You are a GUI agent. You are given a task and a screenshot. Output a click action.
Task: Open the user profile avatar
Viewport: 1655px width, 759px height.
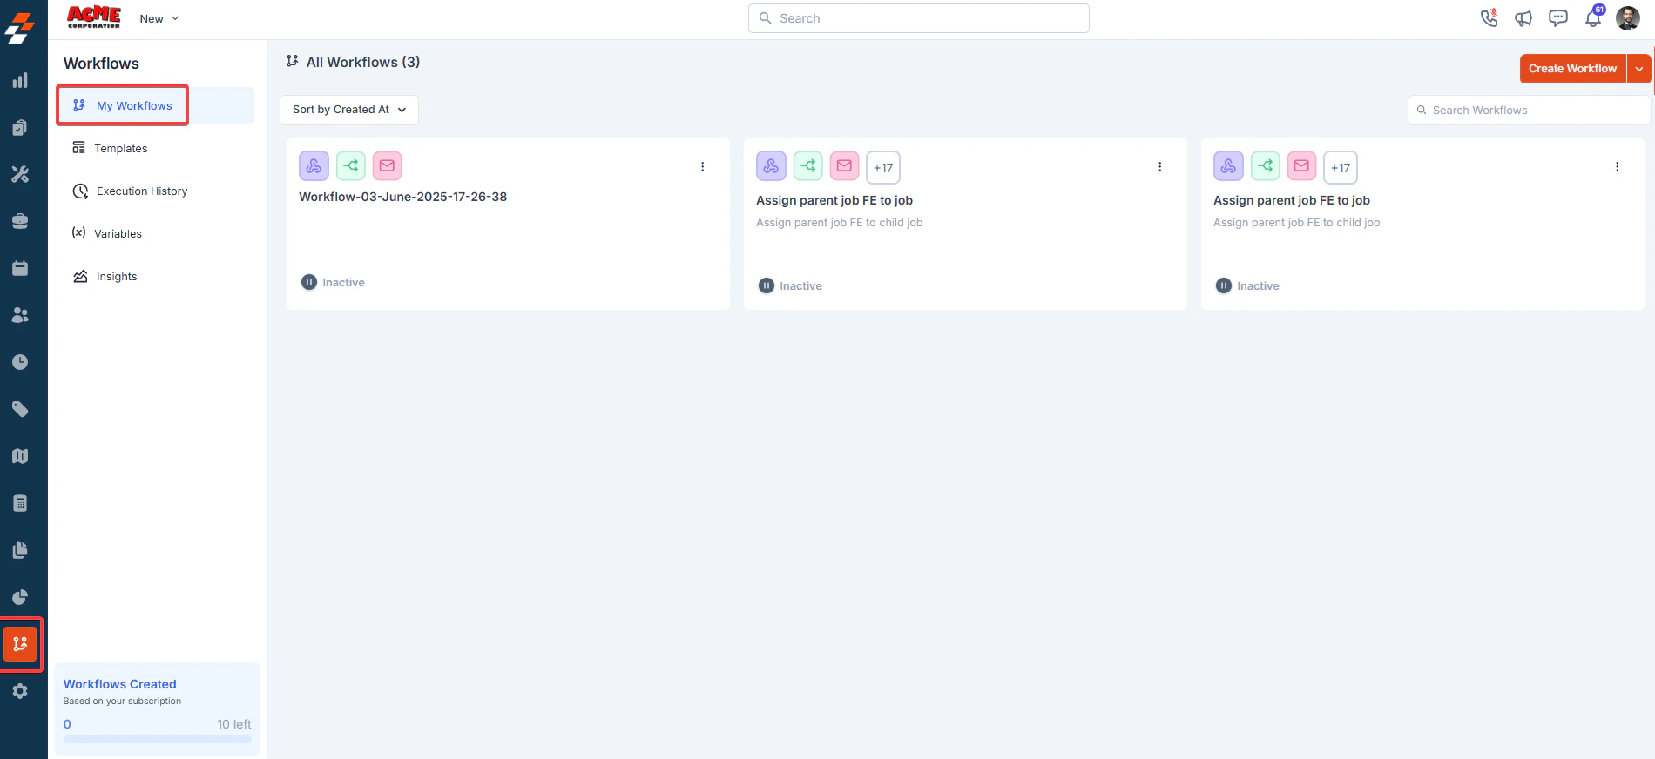[1628, 18]
